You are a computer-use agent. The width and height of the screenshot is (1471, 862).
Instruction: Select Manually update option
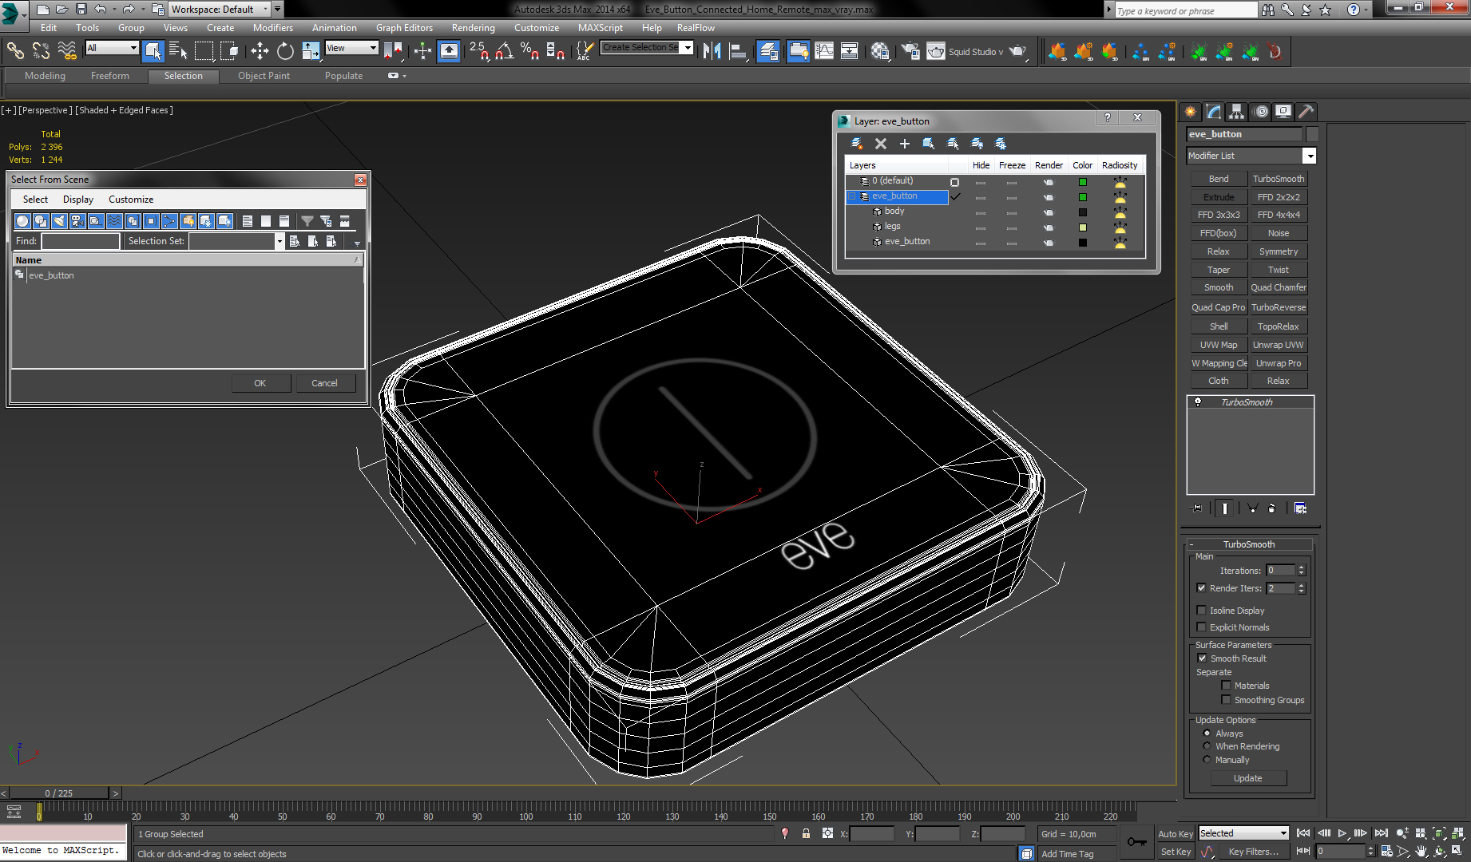1207,760
